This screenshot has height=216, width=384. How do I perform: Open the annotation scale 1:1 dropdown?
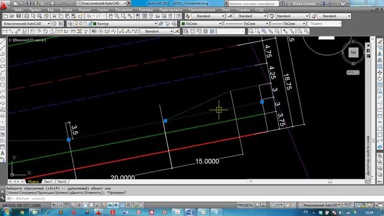click(277, 205)
